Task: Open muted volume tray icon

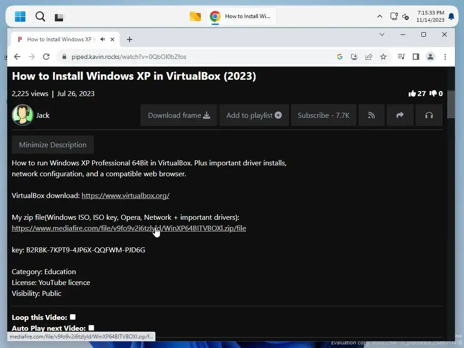Action: click(x=406, y=17)
